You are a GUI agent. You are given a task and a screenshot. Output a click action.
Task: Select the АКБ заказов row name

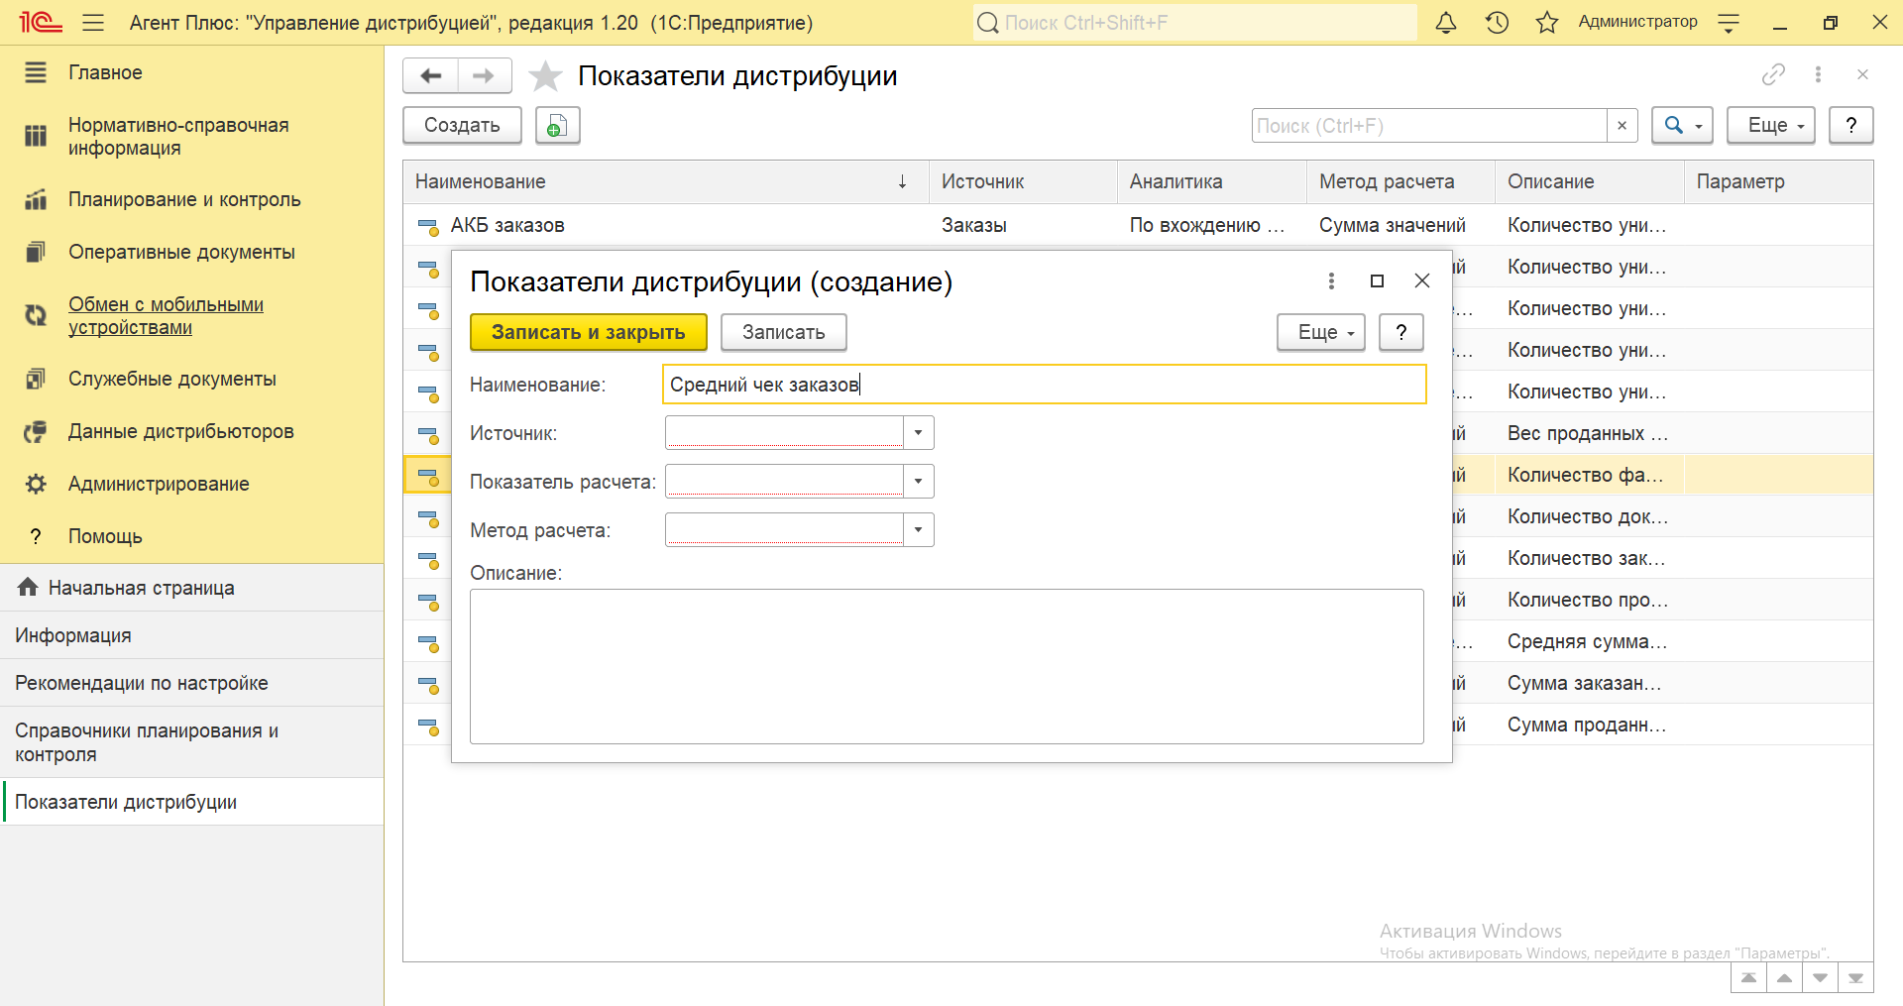pos(507,225)
